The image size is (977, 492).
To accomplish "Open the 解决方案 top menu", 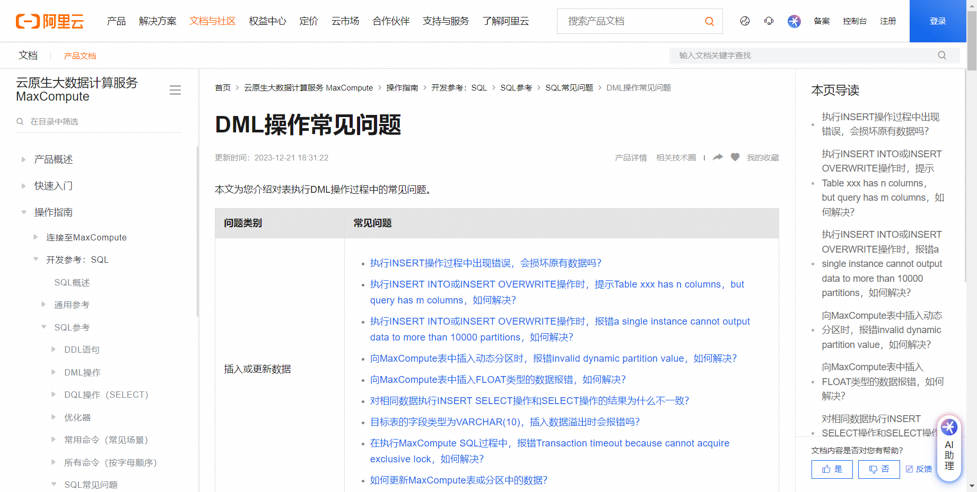I will pos(158,21).
